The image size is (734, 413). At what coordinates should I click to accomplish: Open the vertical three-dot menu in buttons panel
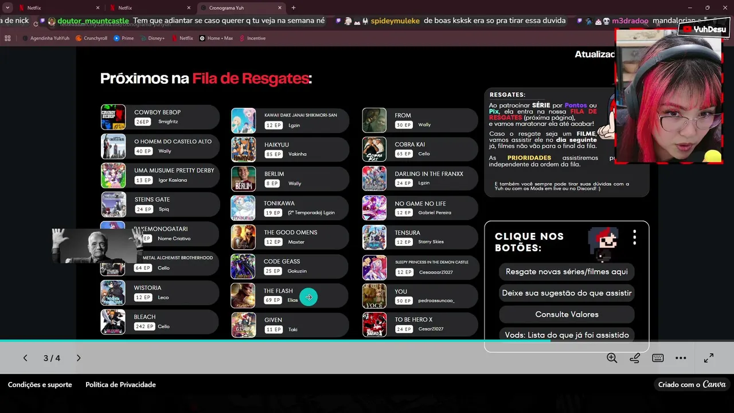[634, 237]
